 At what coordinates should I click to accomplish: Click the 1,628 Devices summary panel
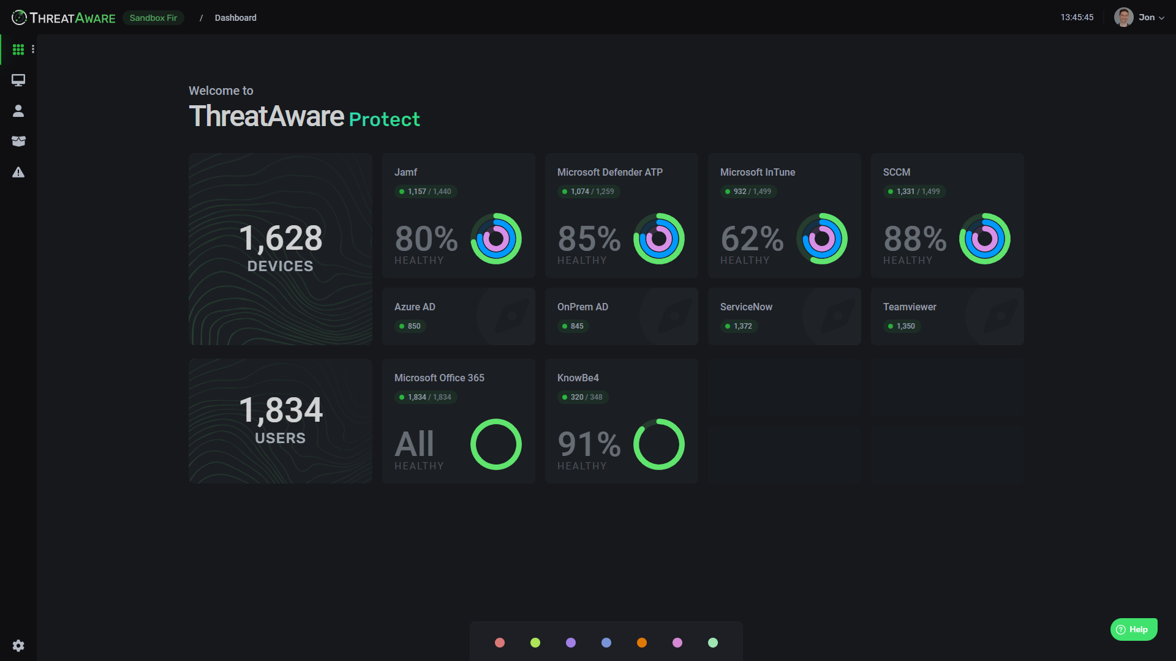280,248
